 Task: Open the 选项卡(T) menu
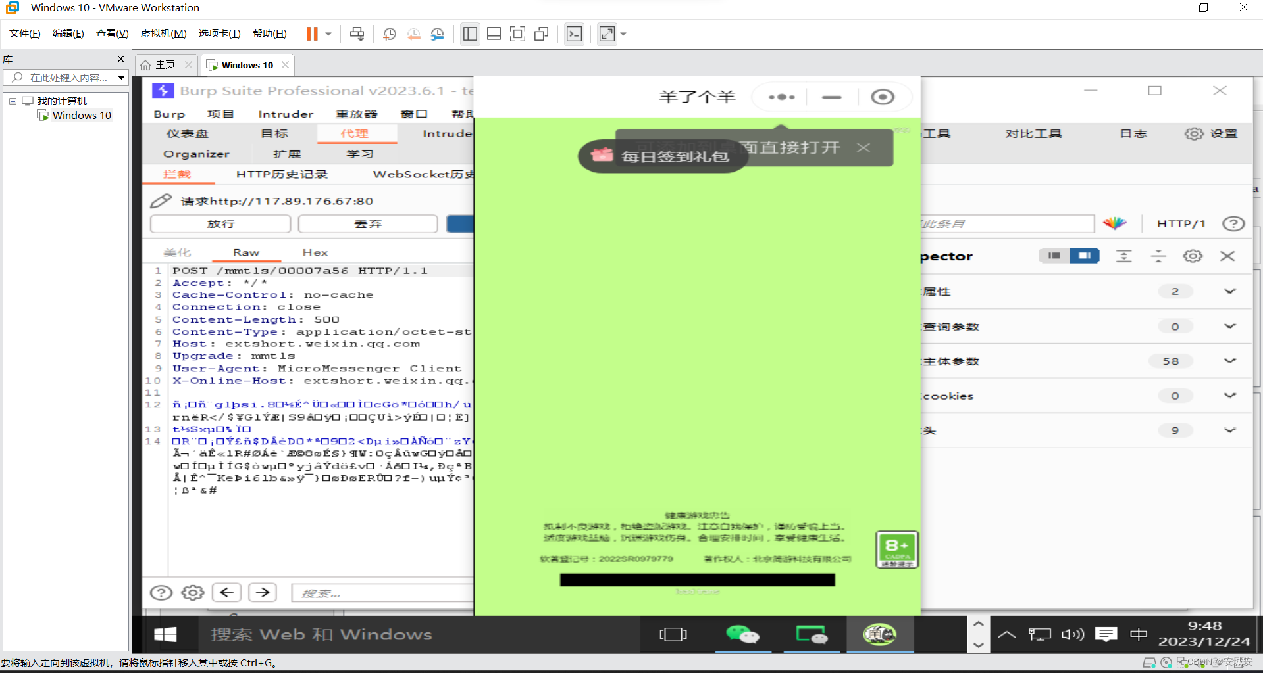[x=220, y=34]
